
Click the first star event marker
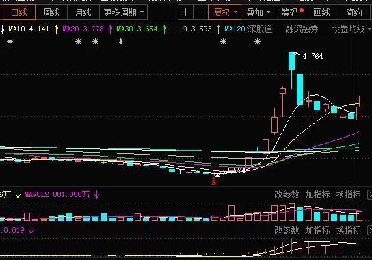click(10, 42)
